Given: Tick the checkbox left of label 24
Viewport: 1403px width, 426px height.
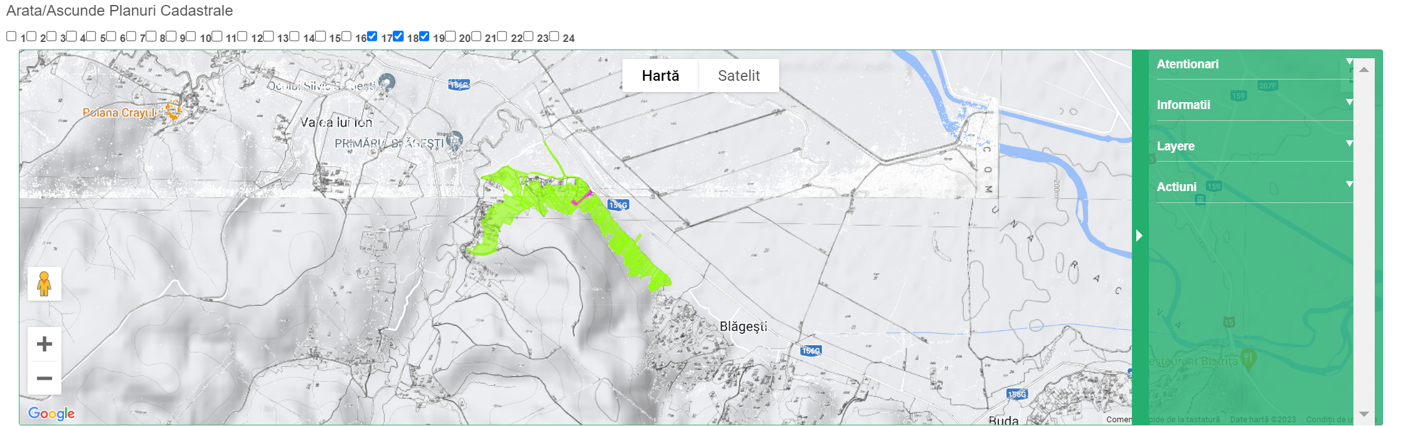Looking at the screenshot, I should click(x=555, y=36).
